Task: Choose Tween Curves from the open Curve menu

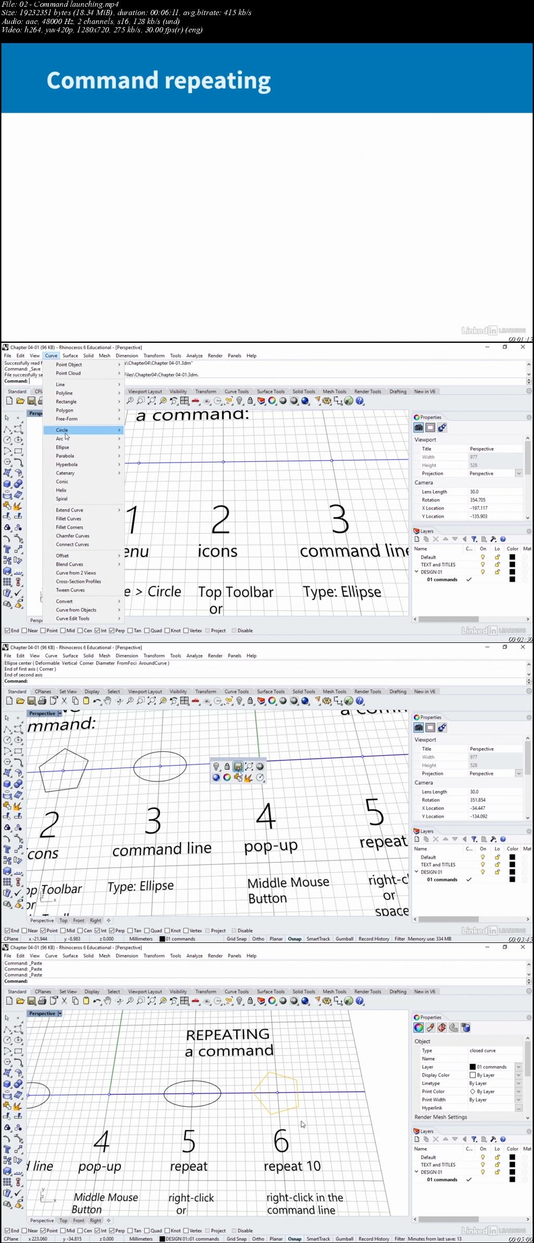Action: tap(83, 590)
